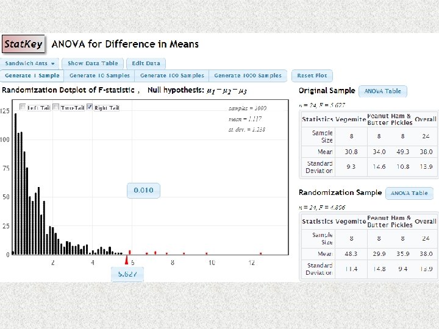The width and height of the screenshot is (439, 329).
Task: Generate 1 Sample
Action: click(32, 76)
